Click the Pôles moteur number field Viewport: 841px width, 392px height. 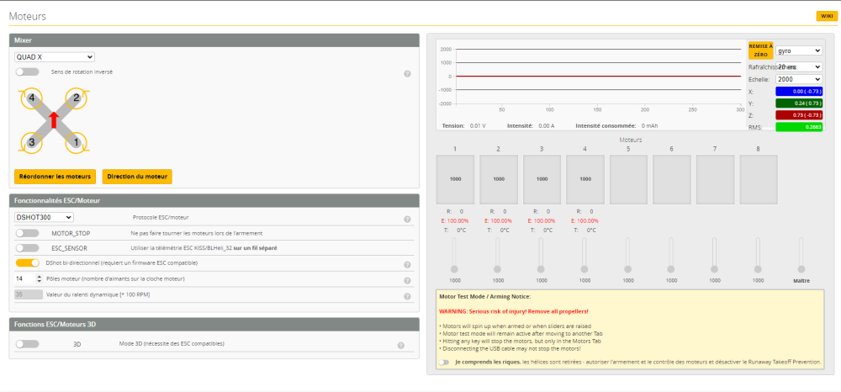24,278
